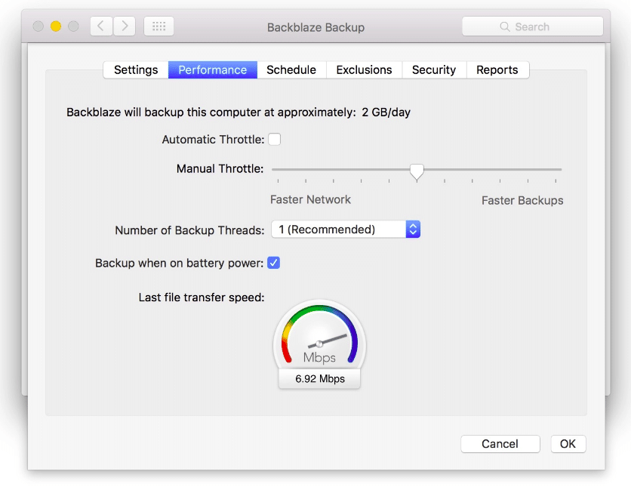The width and height of the screenshot is (631, 487).
Task: Uncheck Backup when on battery power
Action: (x=274, y=263)
